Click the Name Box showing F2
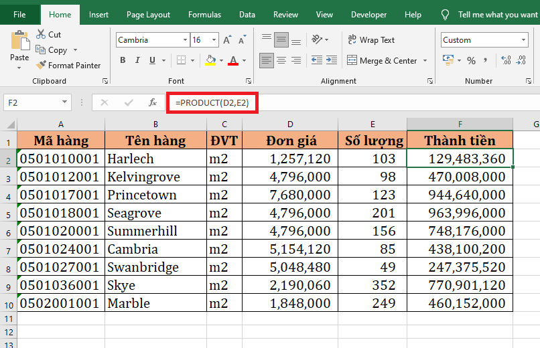540x348 pixels. [38, 102]
